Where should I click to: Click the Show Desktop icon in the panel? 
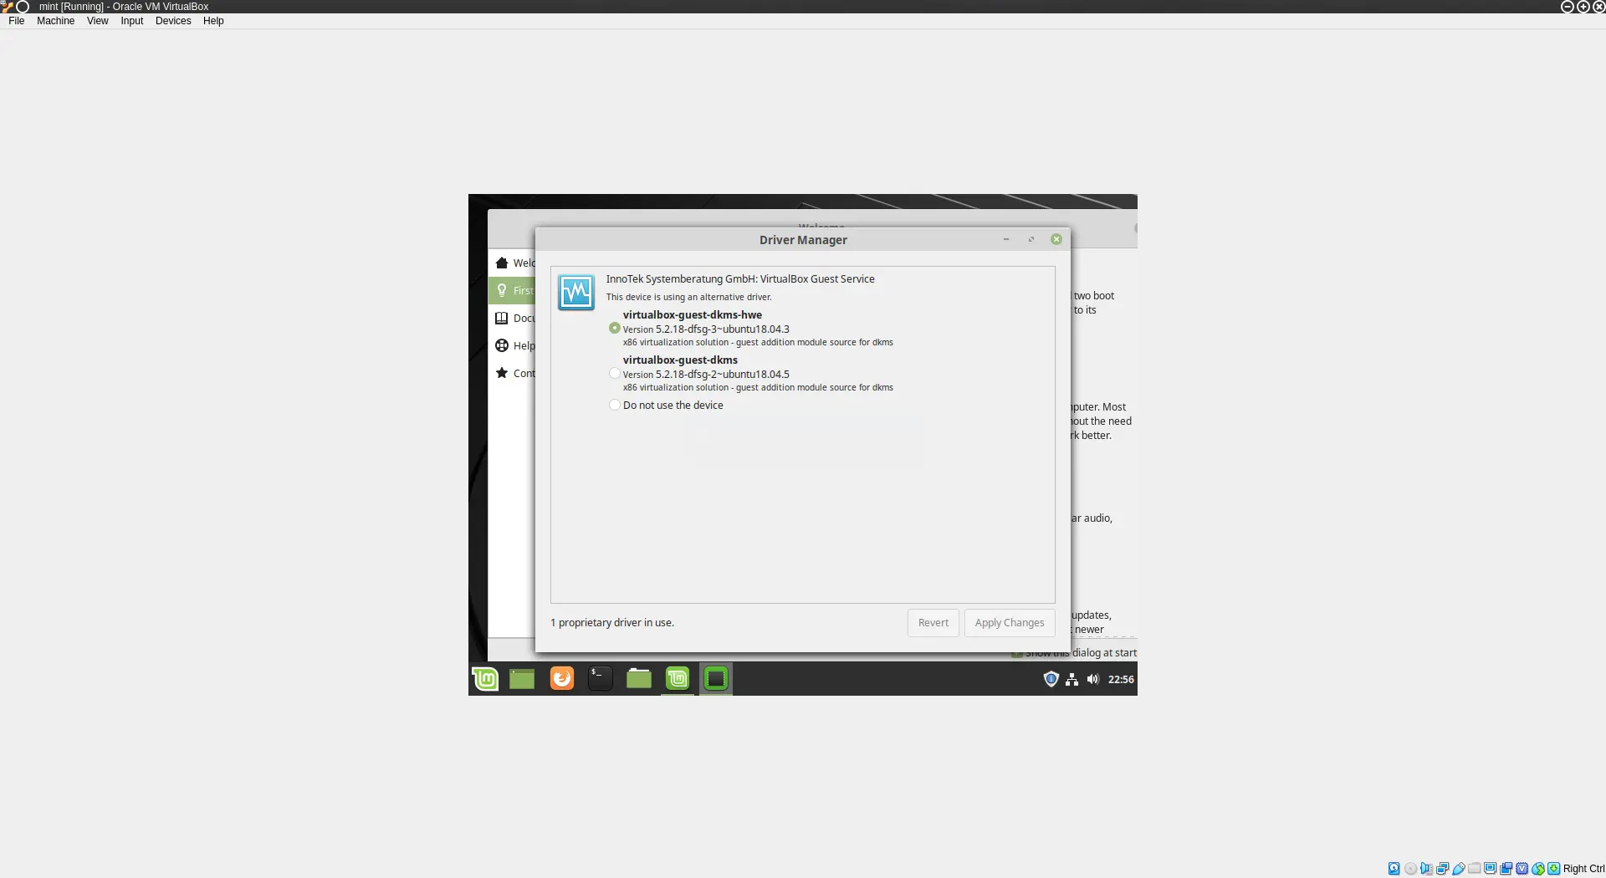[x=522, y=678]
